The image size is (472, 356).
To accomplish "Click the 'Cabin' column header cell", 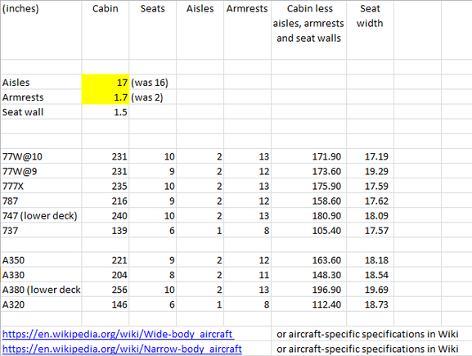I will pos(106,29).
